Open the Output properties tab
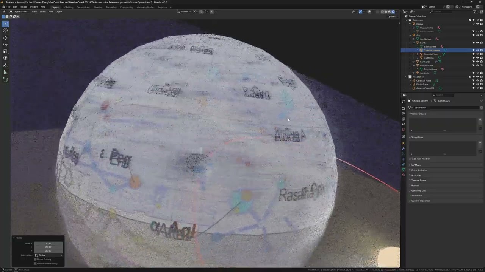The height and width of the screenshot is (272, 485). [x=403, y=113]
